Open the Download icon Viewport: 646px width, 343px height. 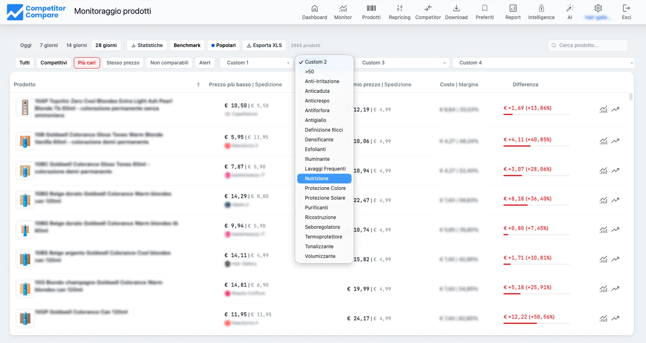456,8
